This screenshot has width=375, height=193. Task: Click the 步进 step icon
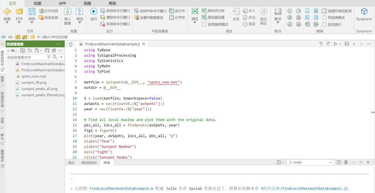coord(236,11)
